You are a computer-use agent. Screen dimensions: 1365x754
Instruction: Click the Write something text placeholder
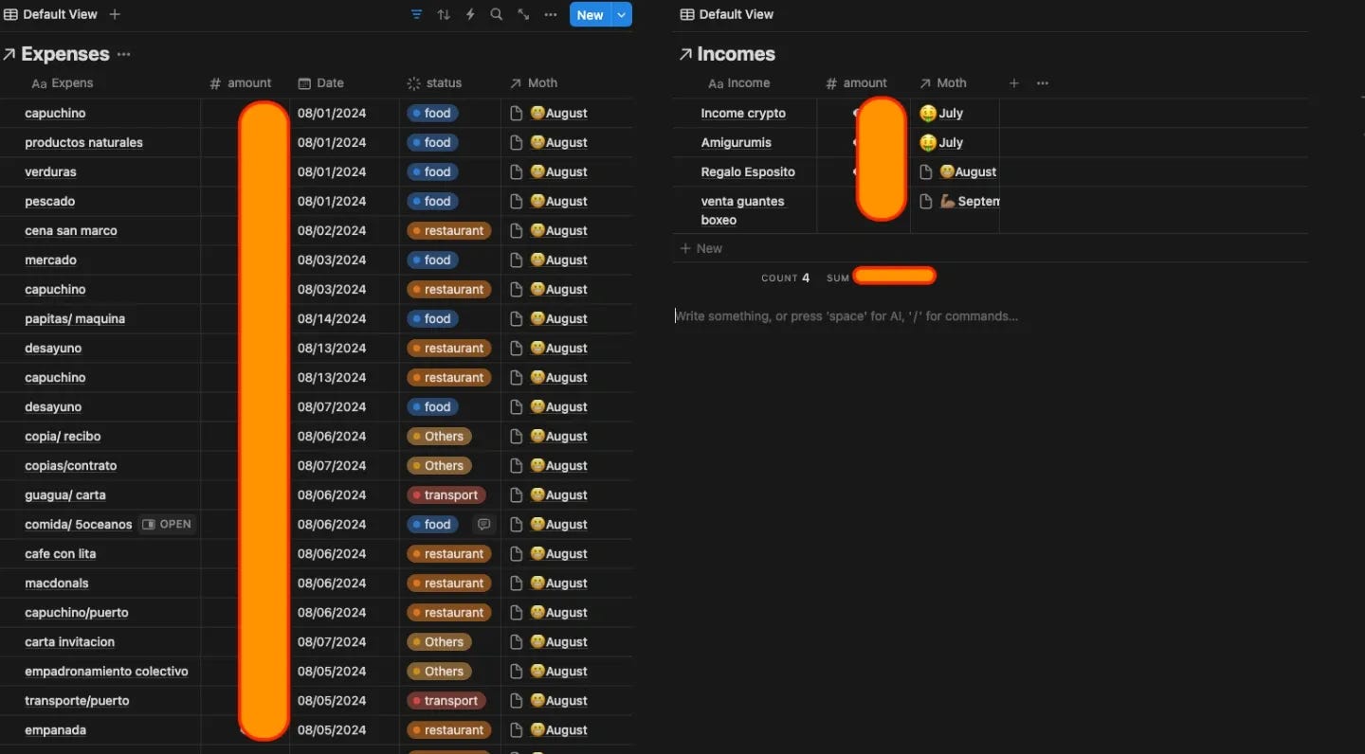[x=846, y=316]
